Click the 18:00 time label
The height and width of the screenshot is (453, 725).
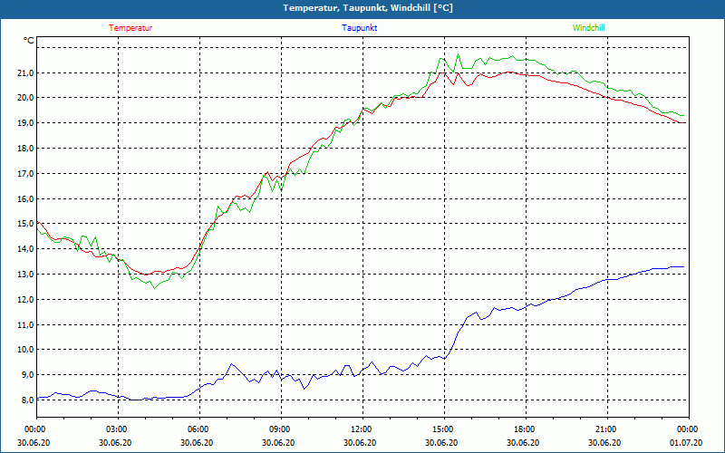click(526, 429)
